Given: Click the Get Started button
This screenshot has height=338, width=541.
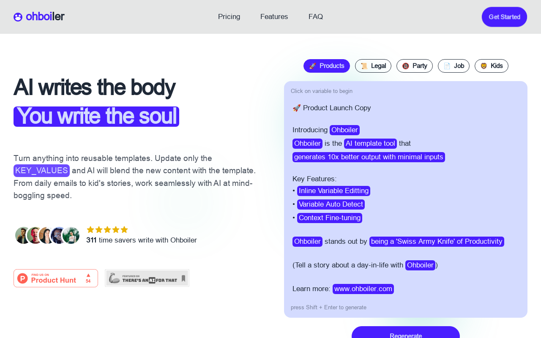Looking at the screenshot, I should pyautogui.click(x=505, y=17).
